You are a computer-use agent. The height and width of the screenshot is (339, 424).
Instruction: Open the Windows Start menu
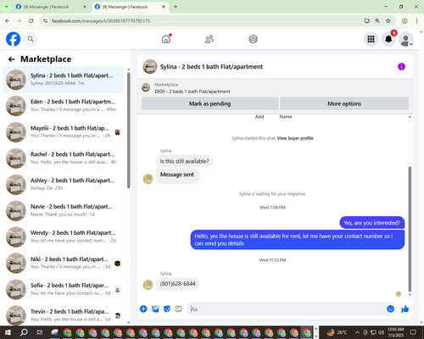point(8,332)
